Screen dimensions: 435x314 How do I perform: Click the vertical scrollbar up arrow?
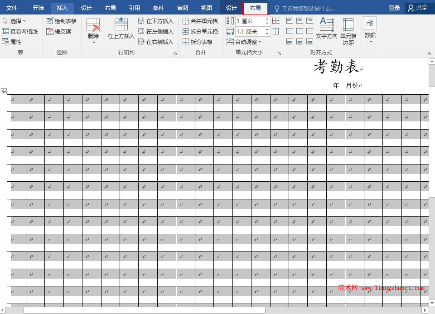pyautogui.click(x=432, y=61)
